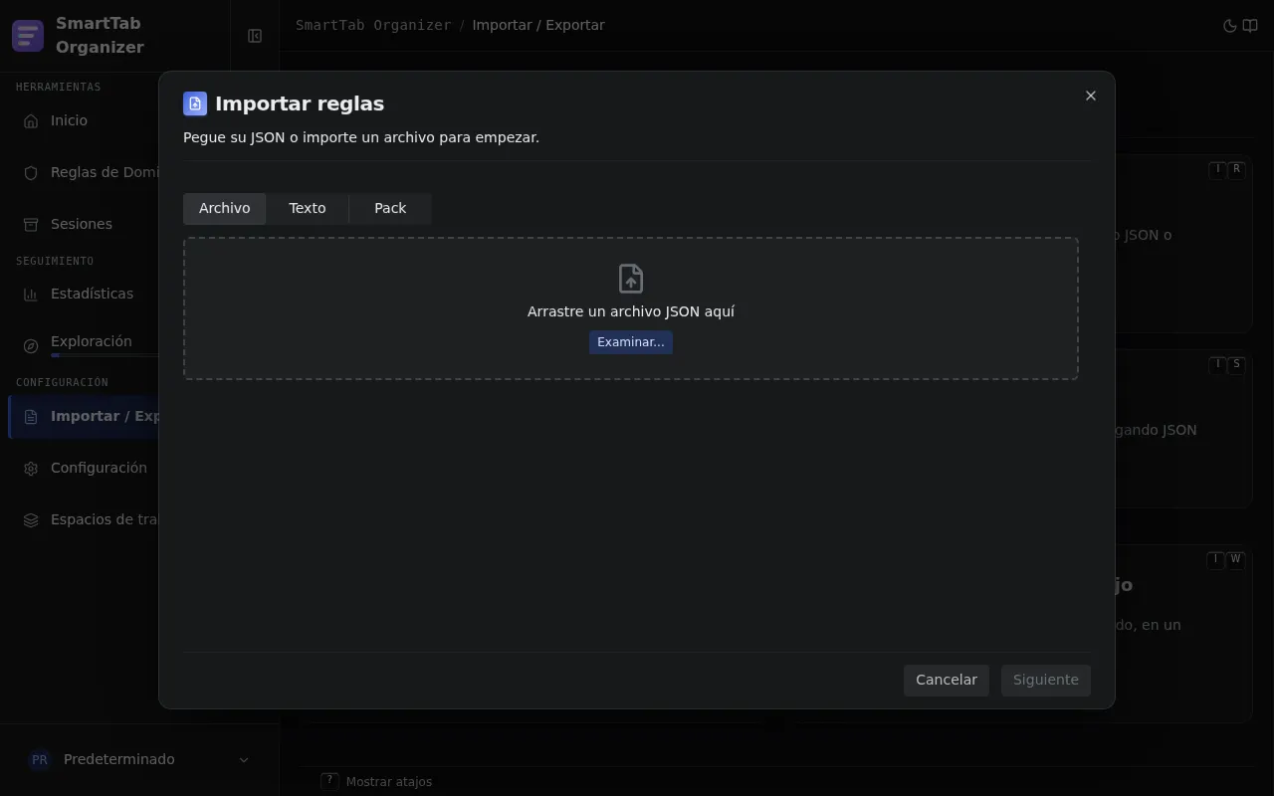The image size is (1274, 796).
Task: Click the Importar / Exportar file icon
Action: (31, 416)
